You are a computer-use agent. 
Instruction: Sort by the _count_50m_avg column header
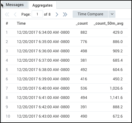point(108,23)
